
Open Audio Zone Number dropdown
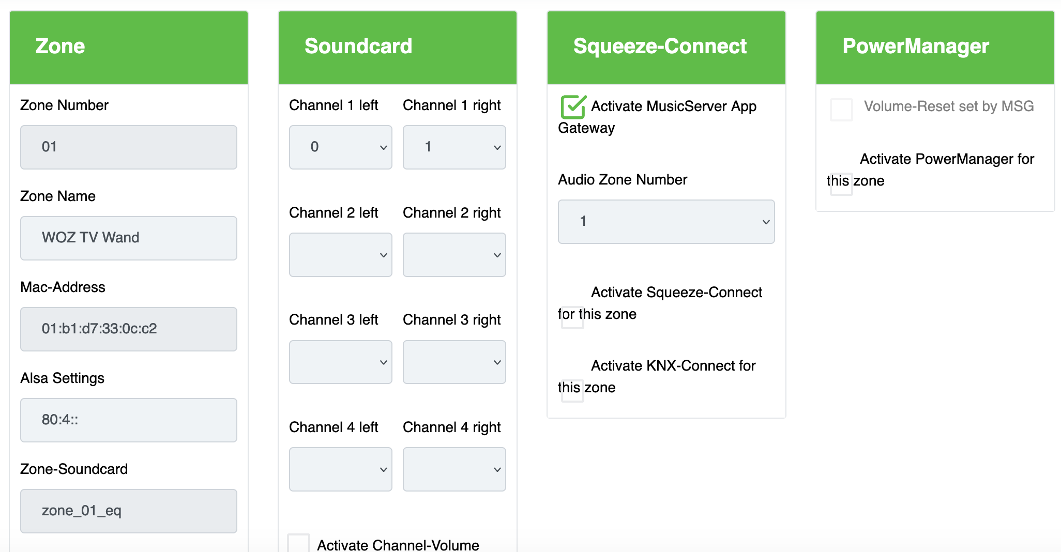click(666, 222)
